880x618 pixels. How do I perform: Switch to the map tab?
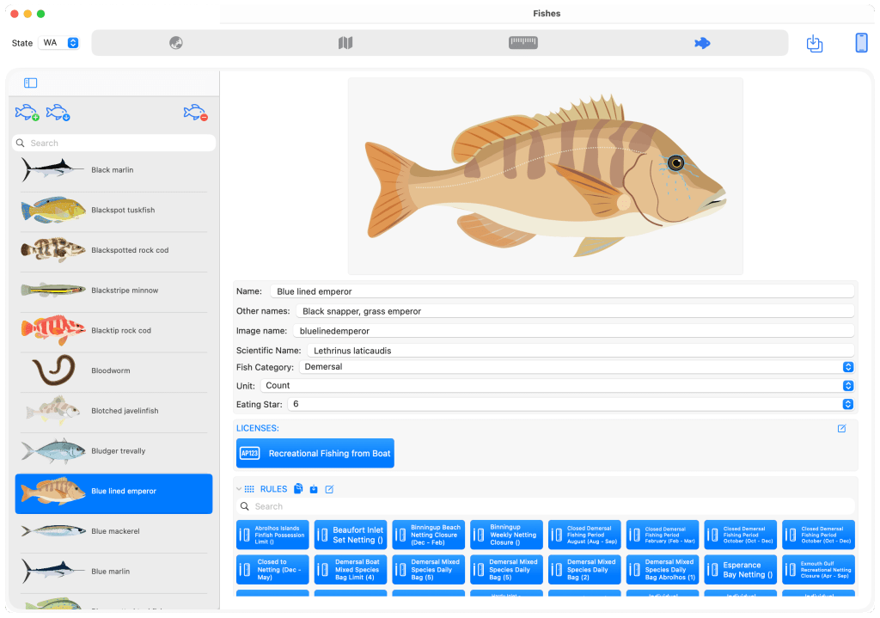345,43
